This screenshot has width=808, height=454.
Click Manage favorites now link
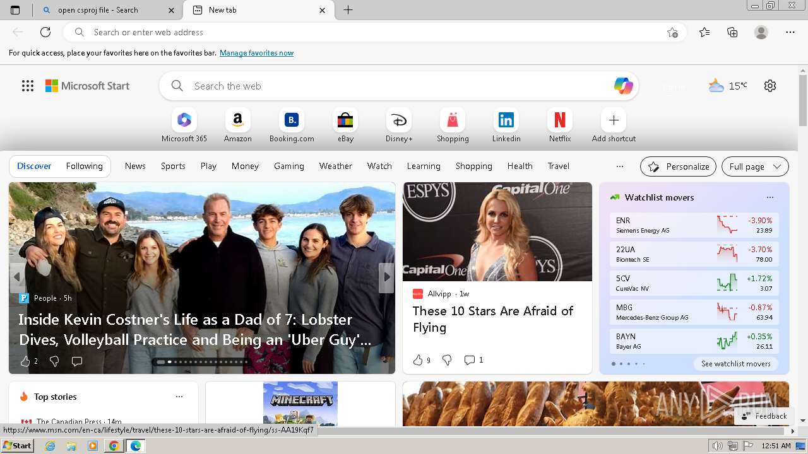point(256,53)
